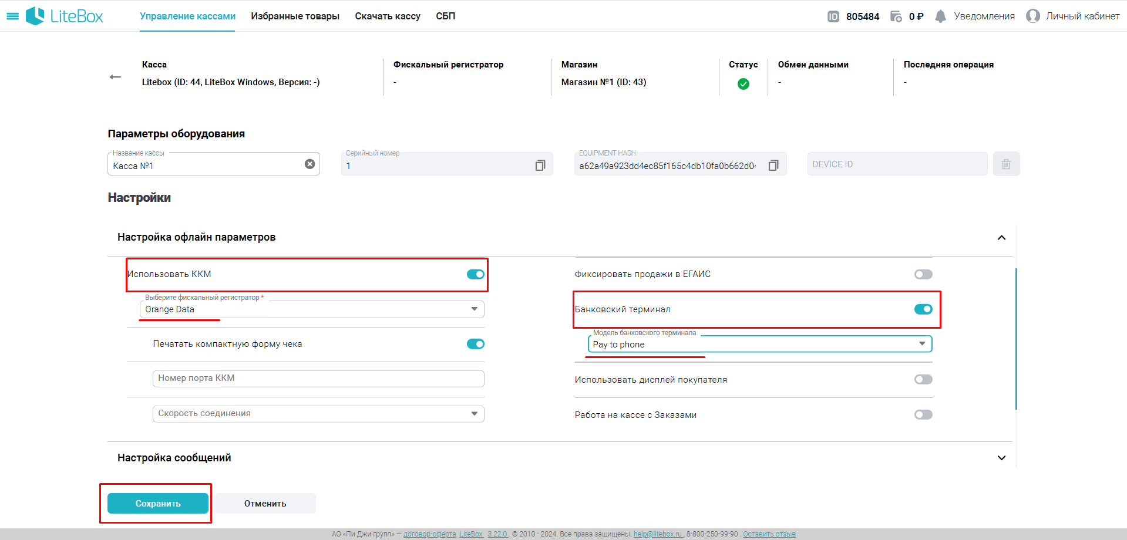The height and width of the screenshot is (540, 1127).
Task: Toggle Использовать ККМ switch
Action: click(x=475, y=274)
